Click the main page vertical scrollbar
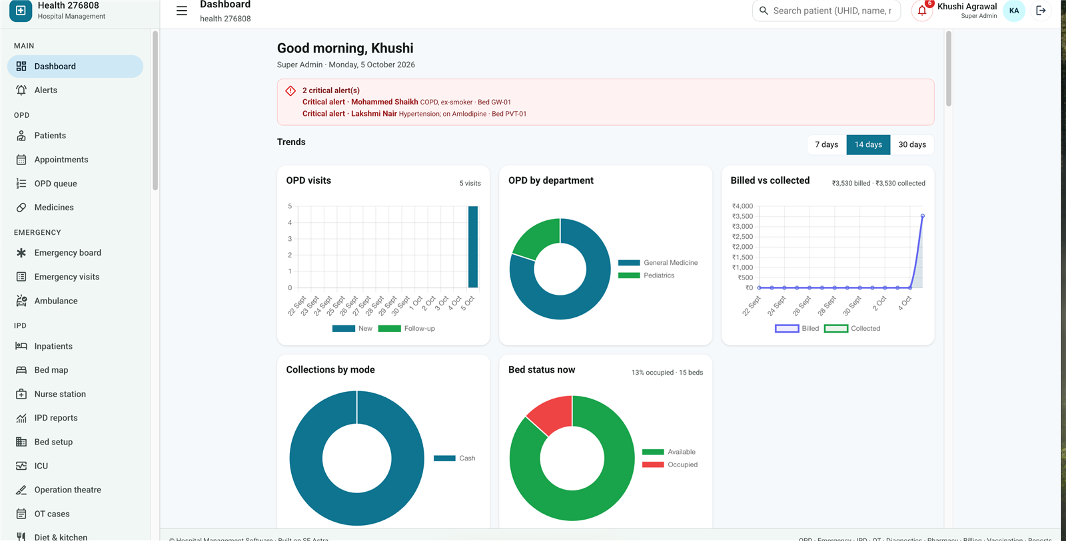The height and width of the screenshot is (541, 1066). [948, 69]
